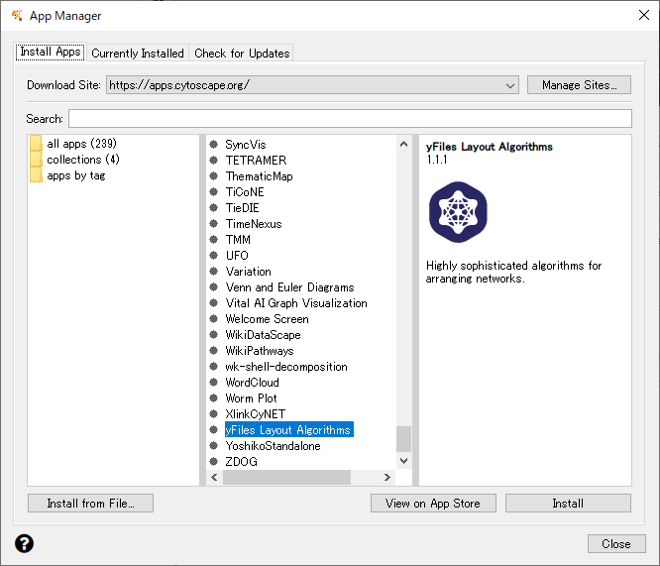
Task: Click the yFiles Layout Algorithms logo icon
Action: point(458,212)
